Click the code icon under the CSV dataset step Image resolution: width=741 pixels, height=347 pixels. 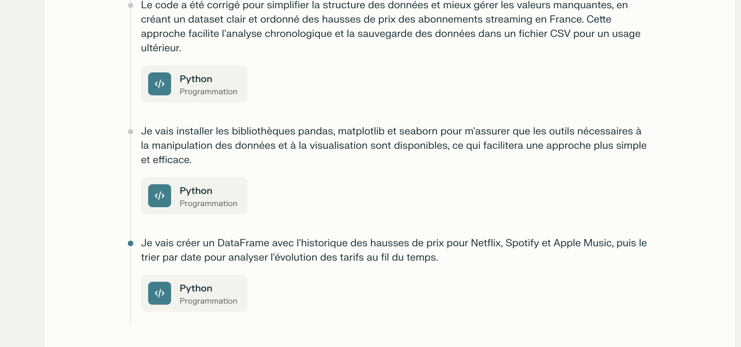(x=160, y=84)
